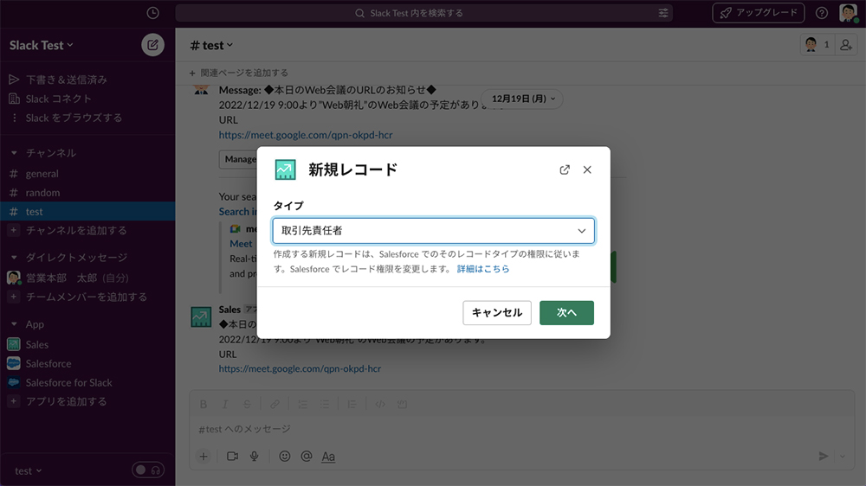Open the Slack Test workspace menu
The height and width of the screenshot is (486, 866).
42,45
